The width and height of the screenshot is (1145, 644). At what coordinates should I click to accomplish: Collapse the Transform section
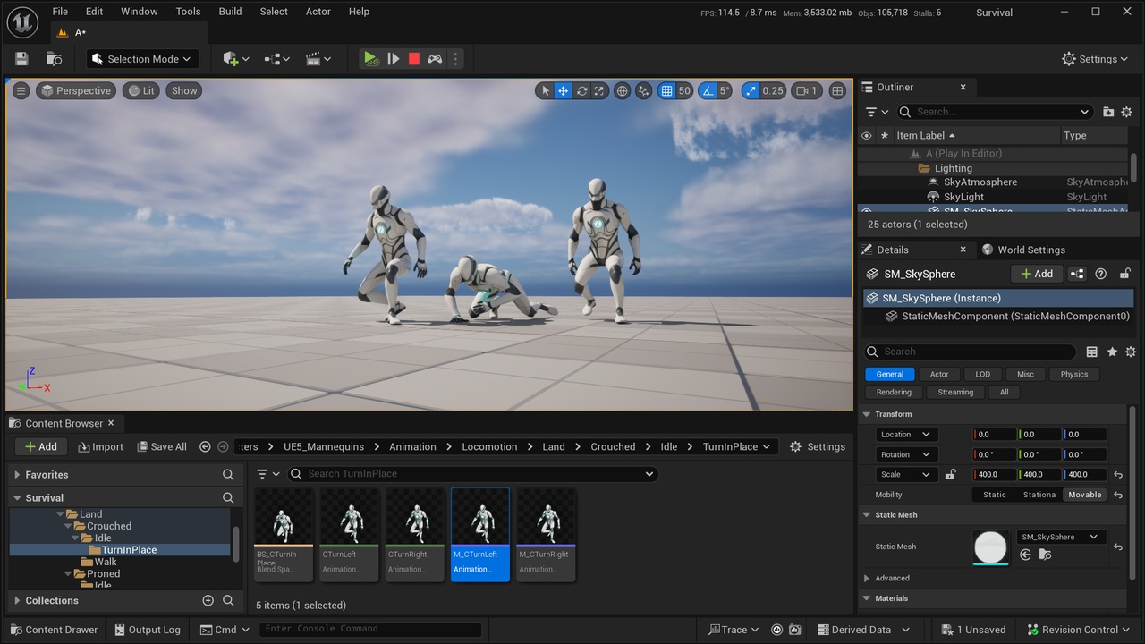[x=867, y=414]
